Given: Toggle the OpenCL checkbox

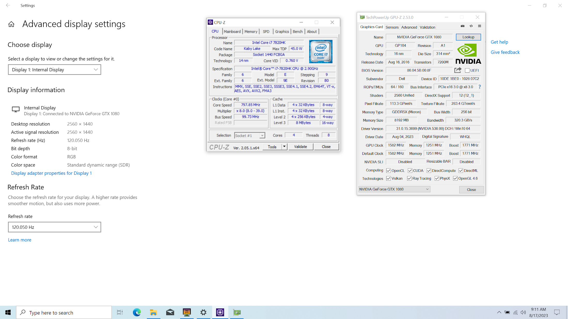Looking at the screenshot, I should tap(388, 171).
